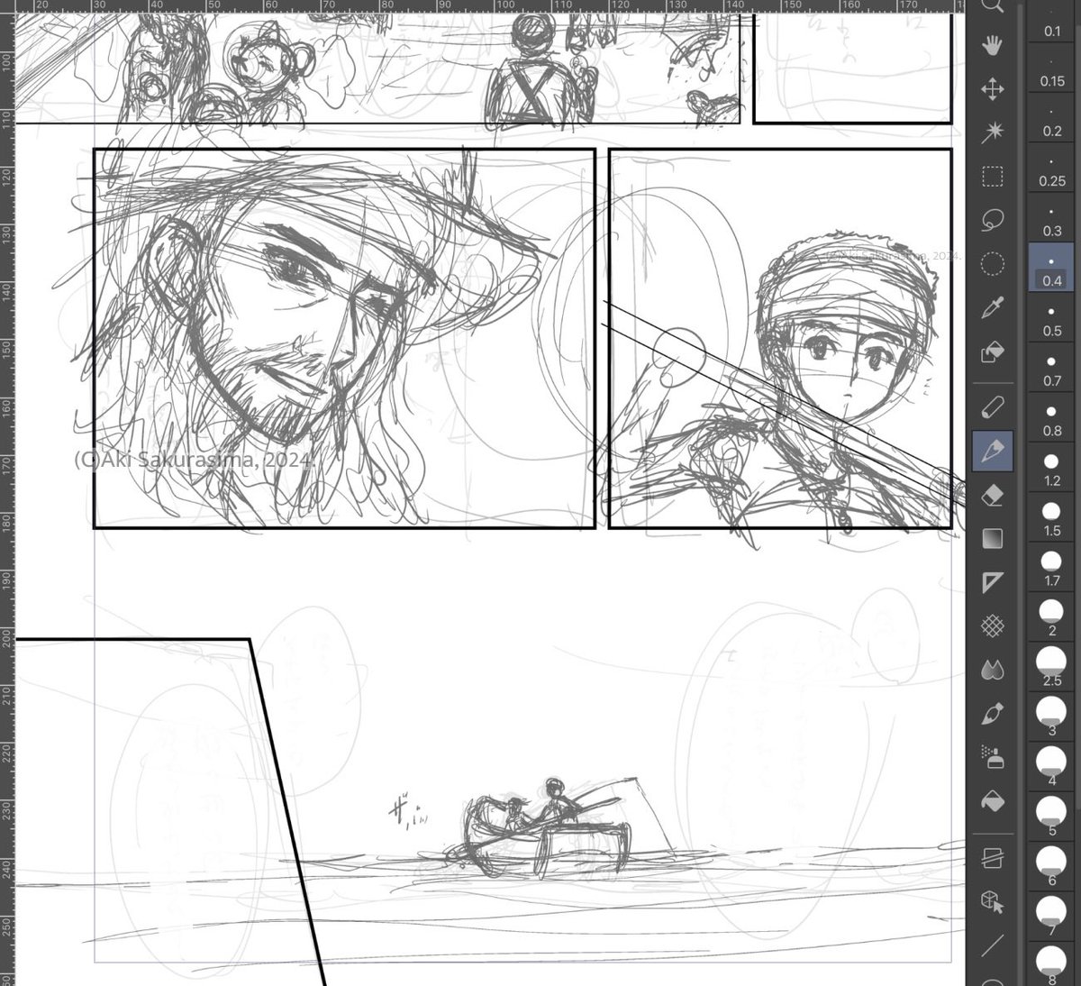Select the dashed circle selection tool
Image resolution: width=1081 pixels, height=986 pixels.
(992, 264)
